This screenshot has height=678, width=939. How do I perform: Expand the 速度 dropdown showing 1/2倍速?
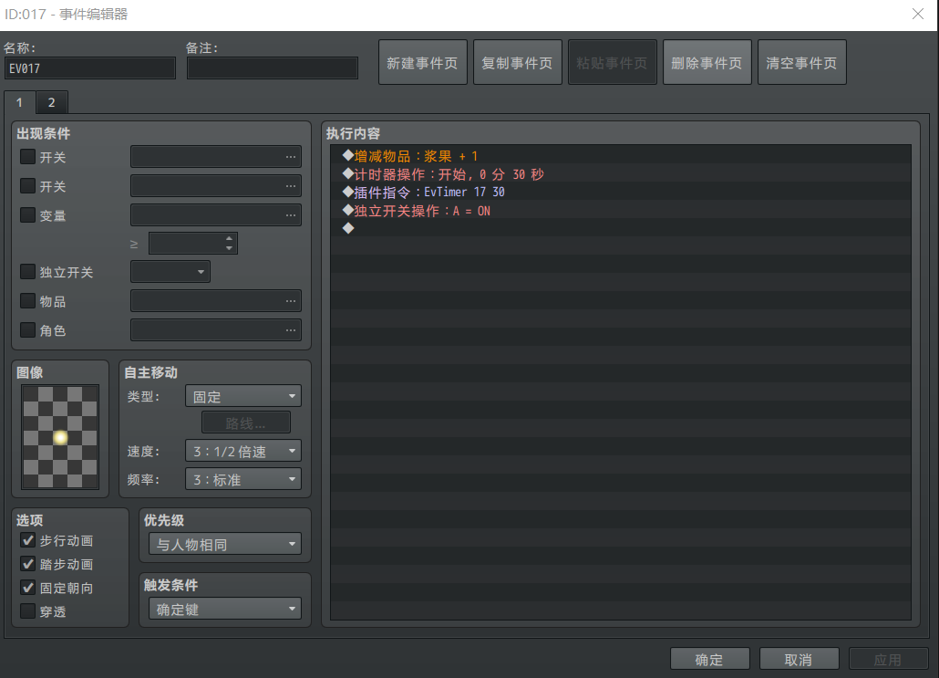[x=243, y=451]
